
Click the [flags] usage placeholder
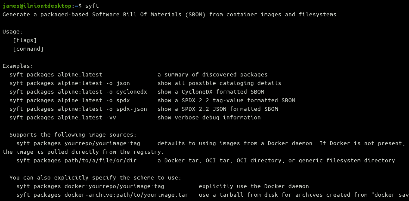pyautogui.click(x=25, y=40)
